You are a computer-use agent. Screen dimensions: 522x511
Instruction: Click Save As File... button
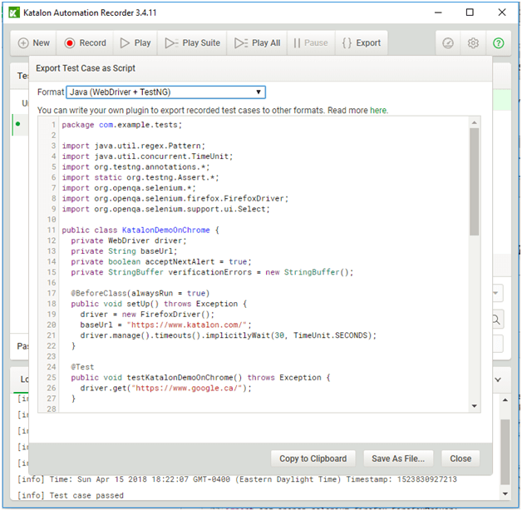398,459
